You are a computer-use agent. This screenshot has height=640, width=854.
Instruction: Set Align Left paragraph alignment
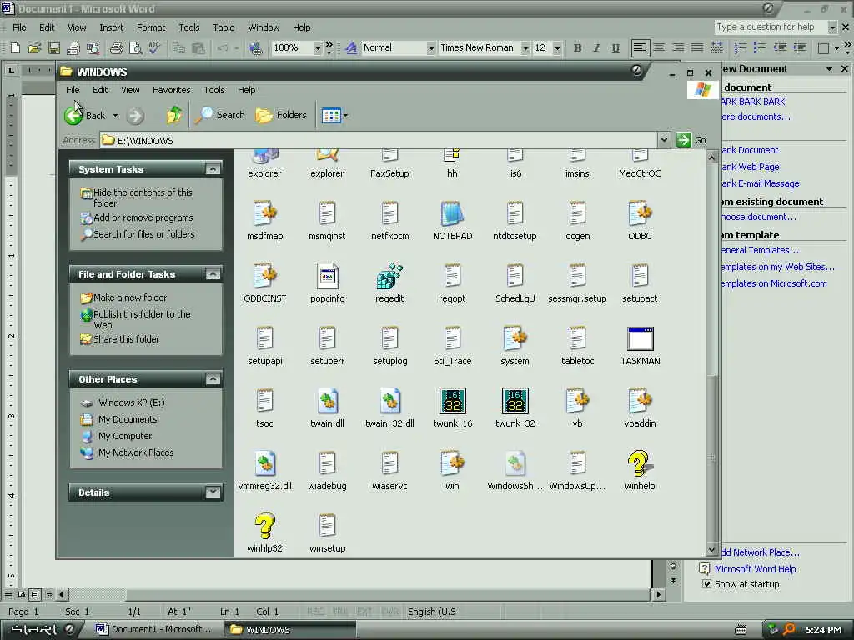[640, 48]
